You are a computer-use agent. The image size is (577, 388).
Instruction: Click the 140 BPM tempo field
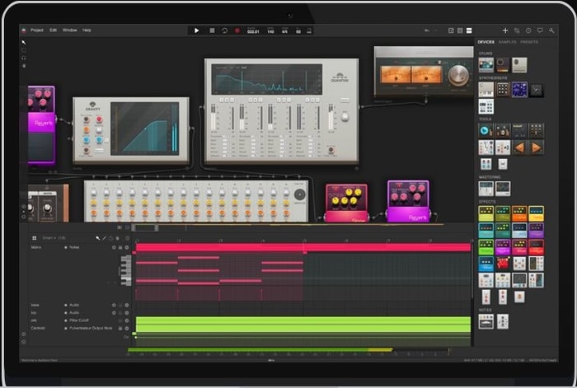(x=270, y=31)
